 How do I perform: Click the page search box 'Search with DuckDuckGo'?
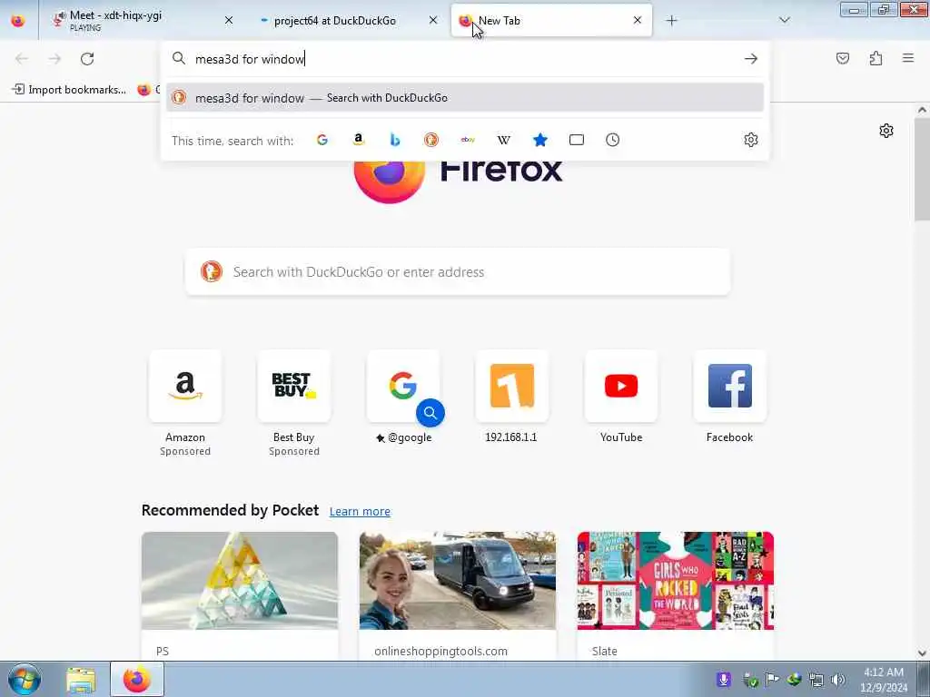point(458,272)
